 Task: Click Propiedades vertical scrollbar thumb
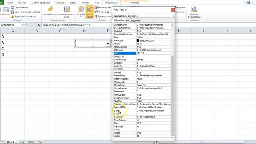[x=172, y=96]
